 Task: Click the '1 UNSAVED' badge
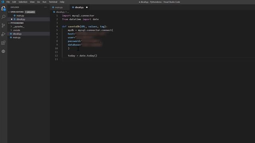(x=30, y=12)
